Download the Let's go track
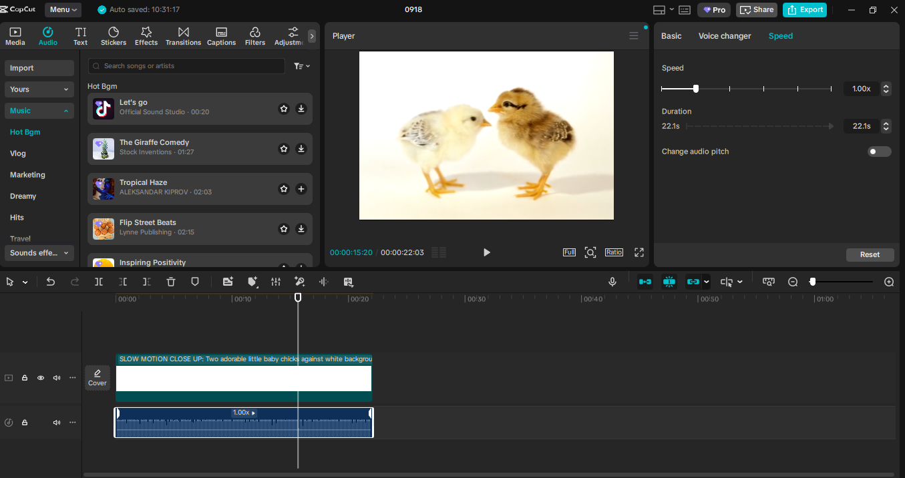The image size is (905, 478). pyautogui.click(x=301, y=109)
